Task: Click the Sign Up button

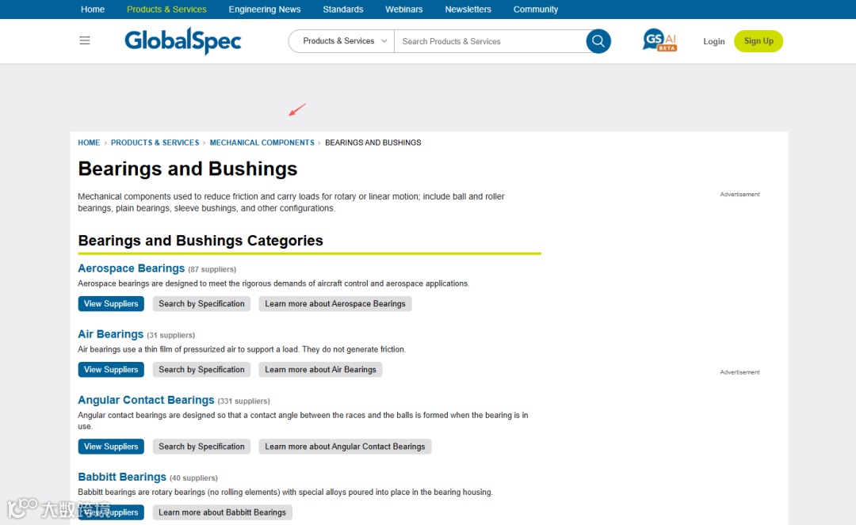Action: pyautogui.click(x=759, y=41)
